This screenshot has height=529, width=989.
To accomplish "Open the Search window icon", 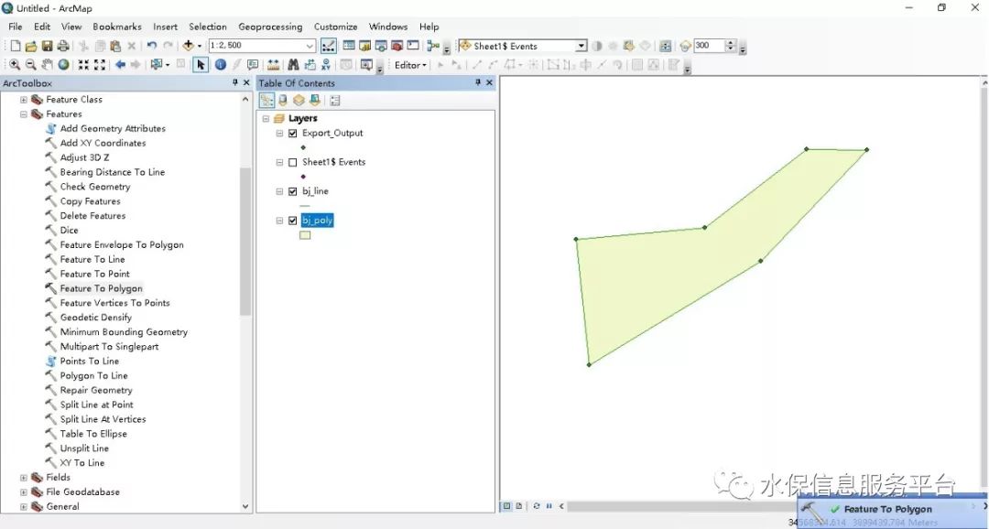I will [381, 46].
